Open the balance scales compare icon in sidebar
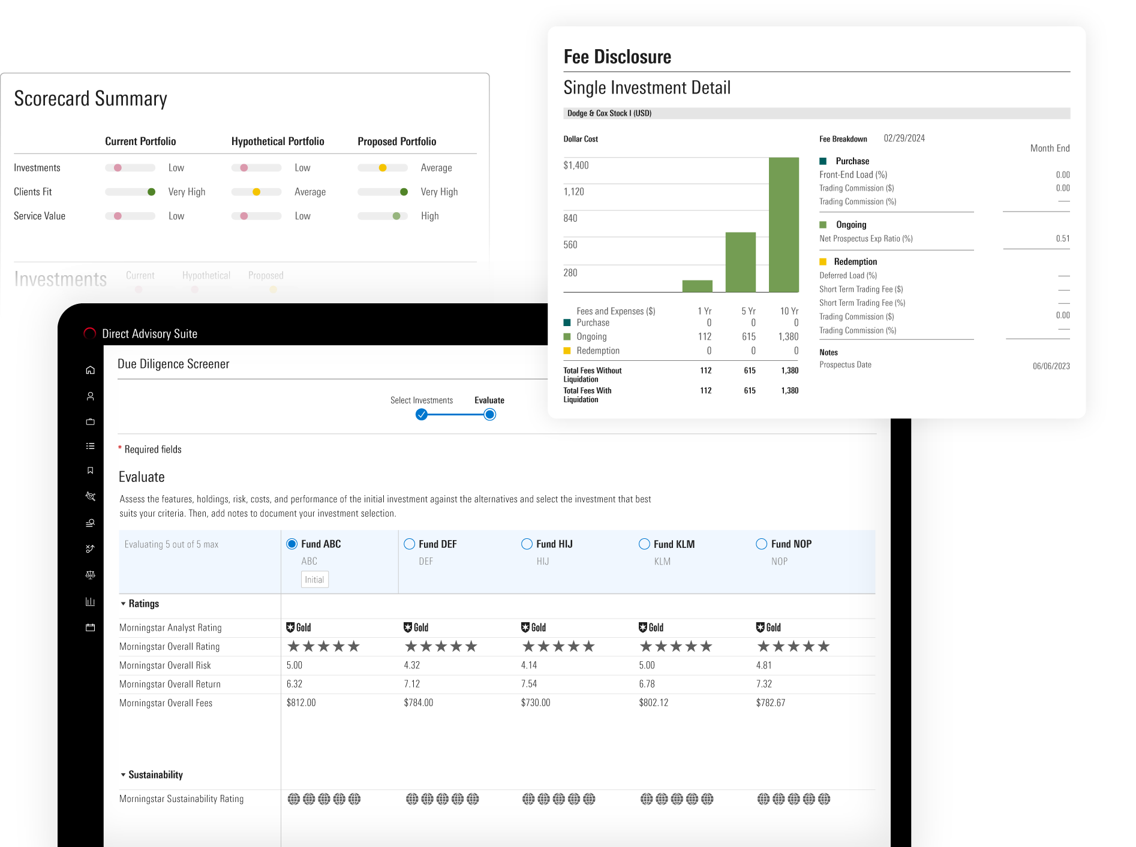 [90, 575]
